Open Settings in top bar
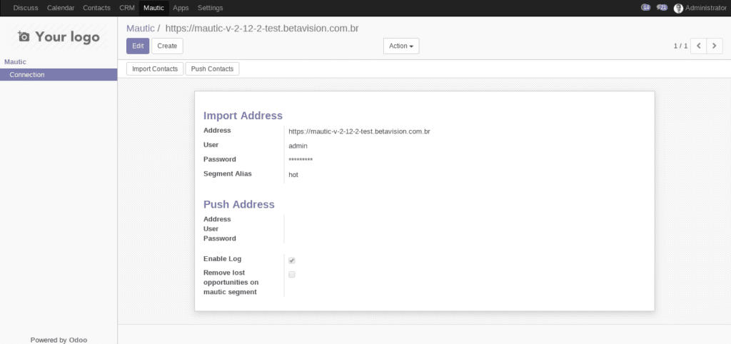 211,8
